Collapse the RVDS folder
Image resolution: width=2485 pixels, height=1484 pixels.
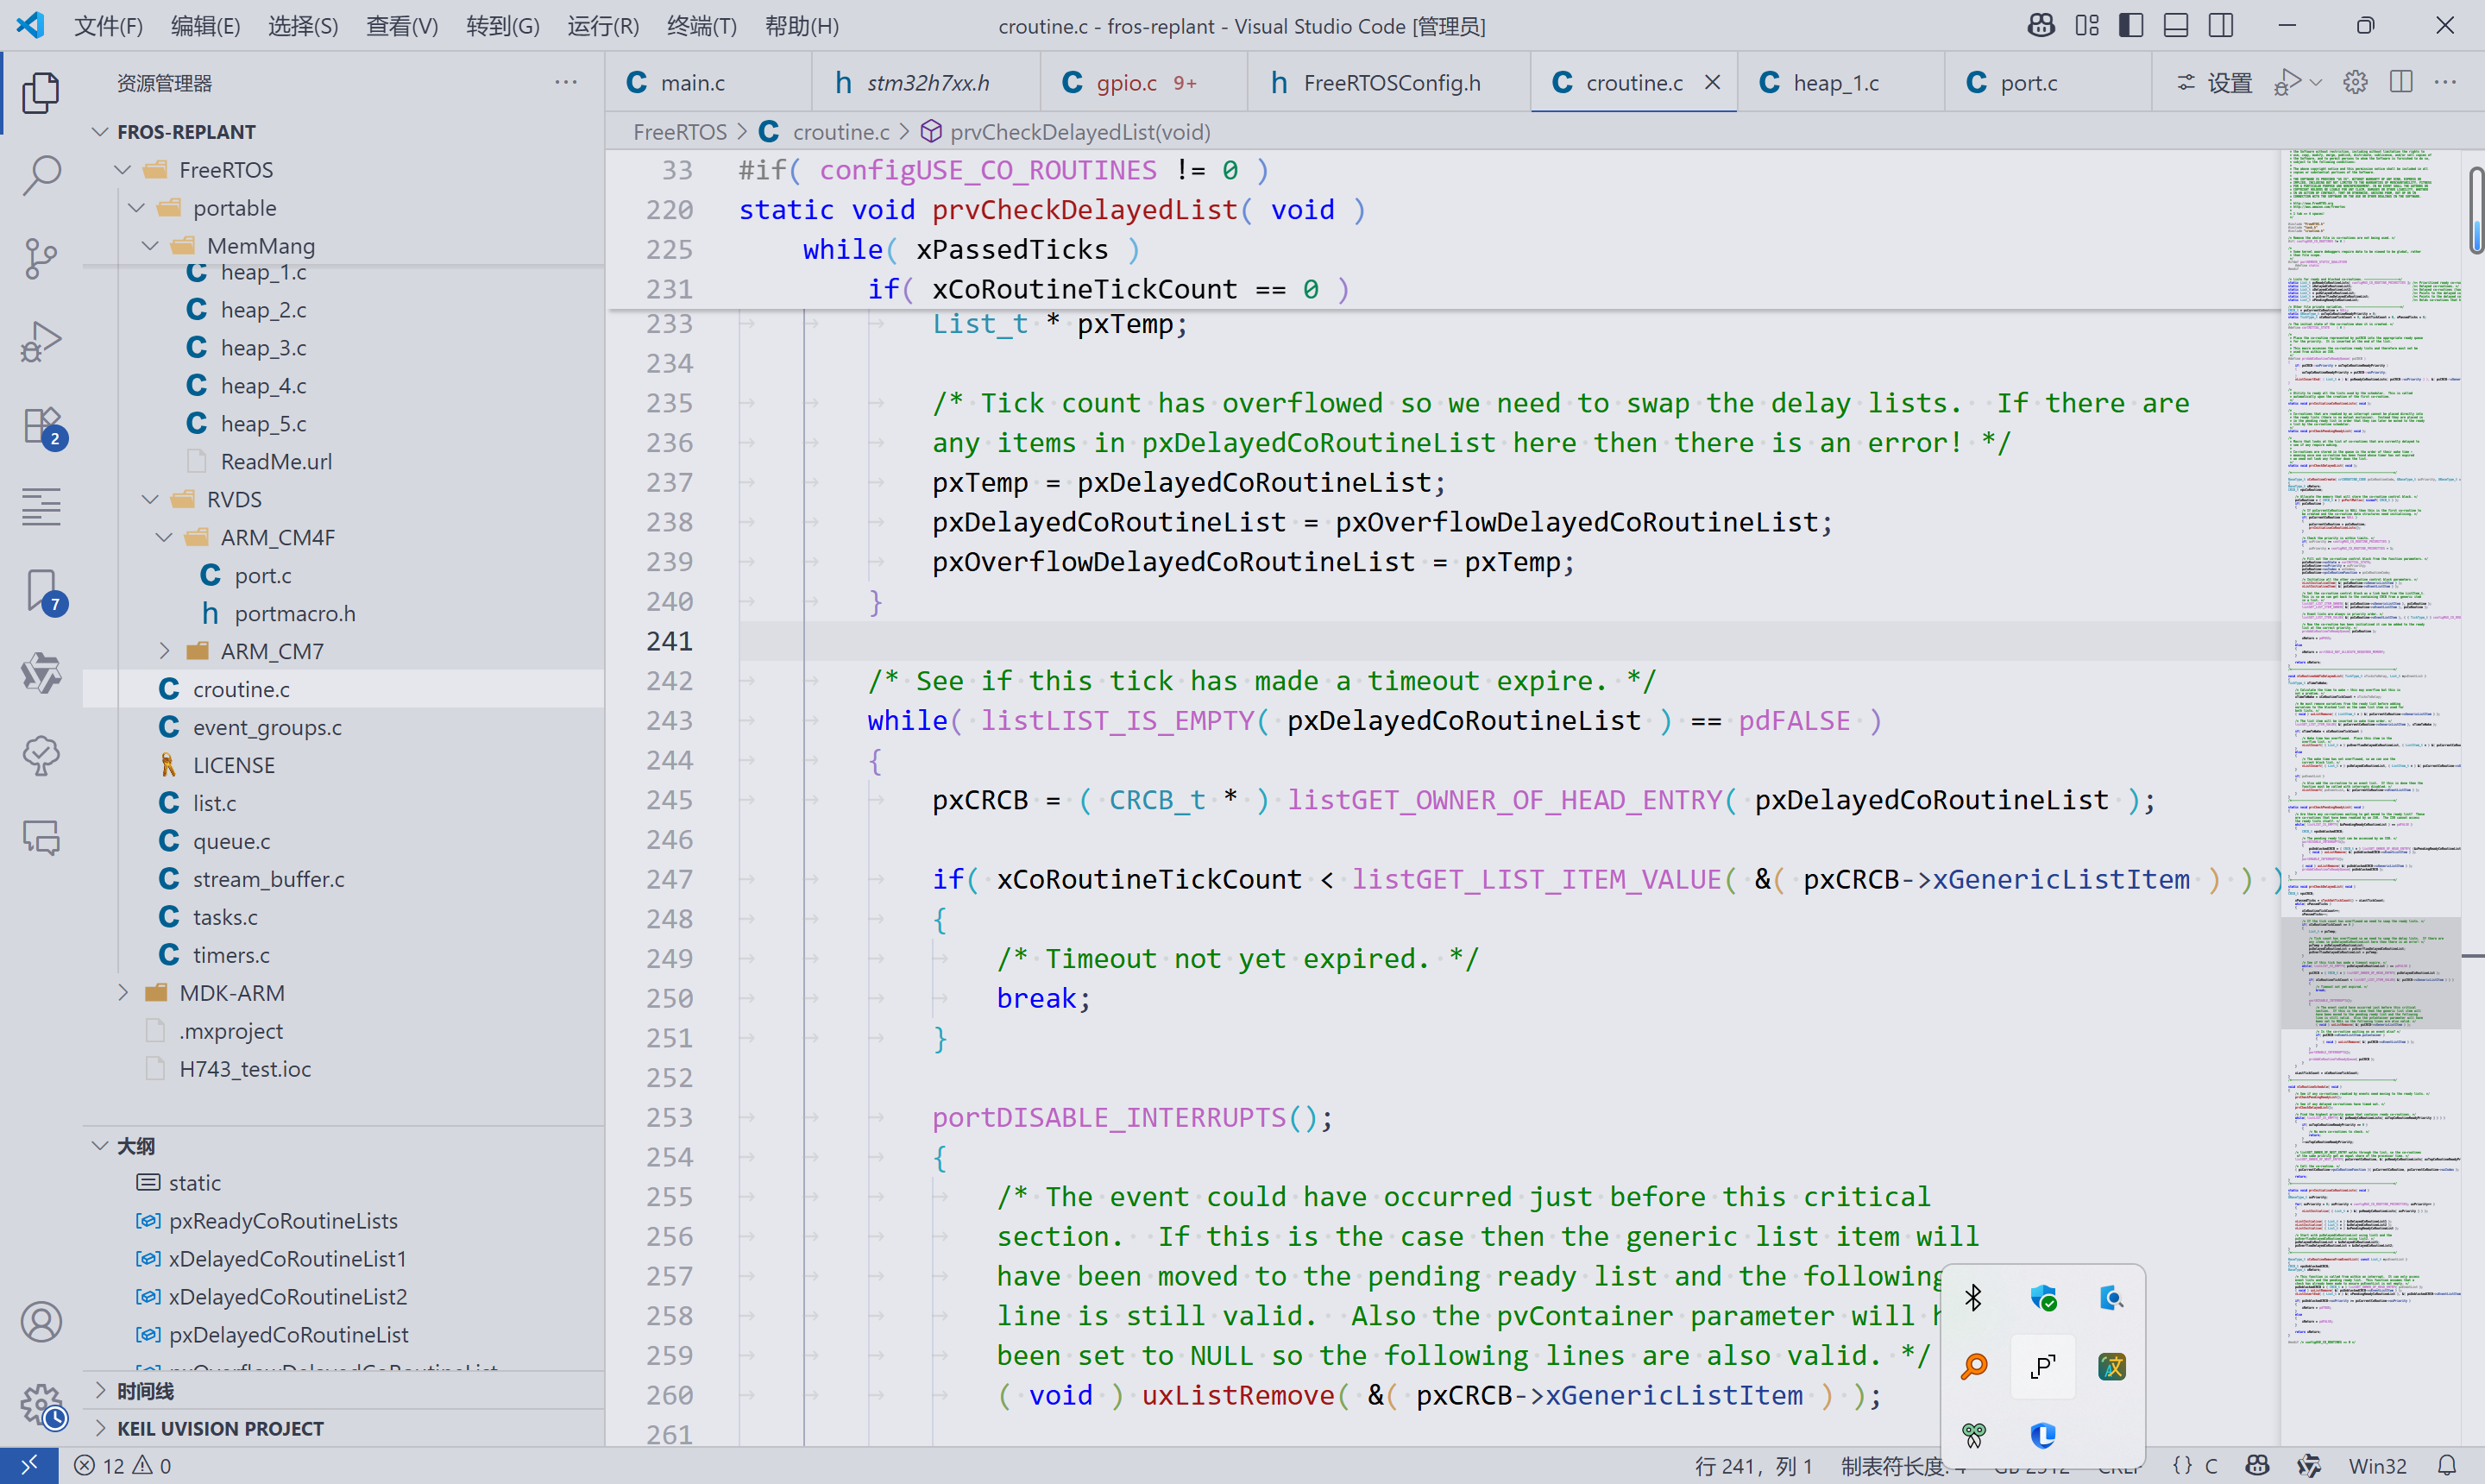point(151,499)
